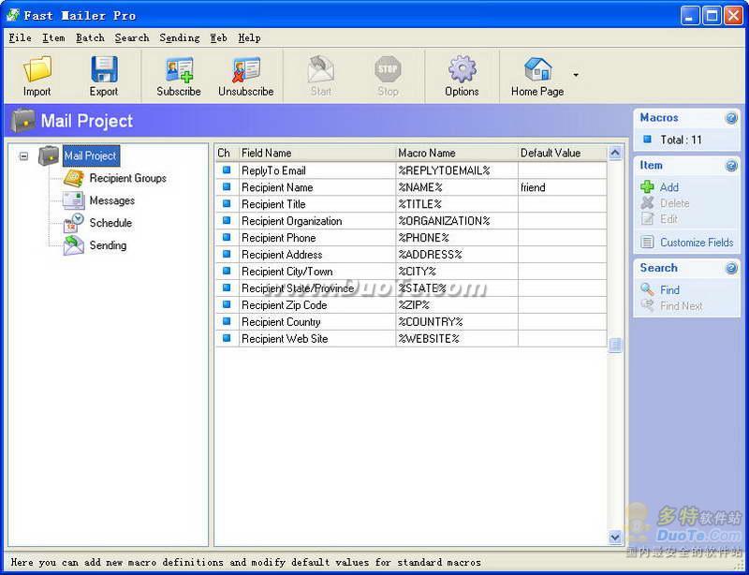Click the table scroll down arrow
749x575 pixels.
click(x=615, y=538)
